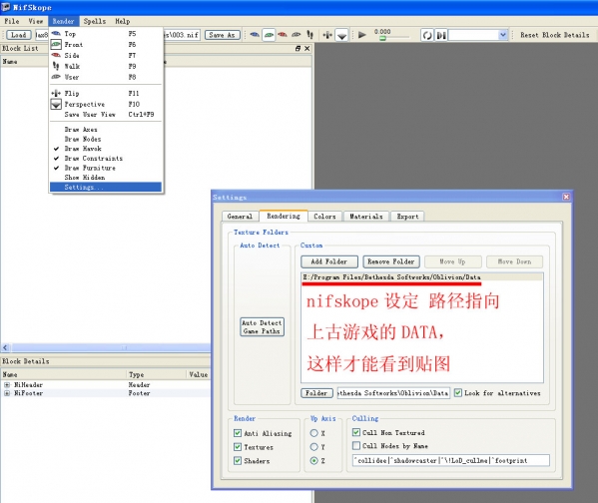Toggle the Flip icon in toolbar
The image size is (598, 503).
point(327,35)
